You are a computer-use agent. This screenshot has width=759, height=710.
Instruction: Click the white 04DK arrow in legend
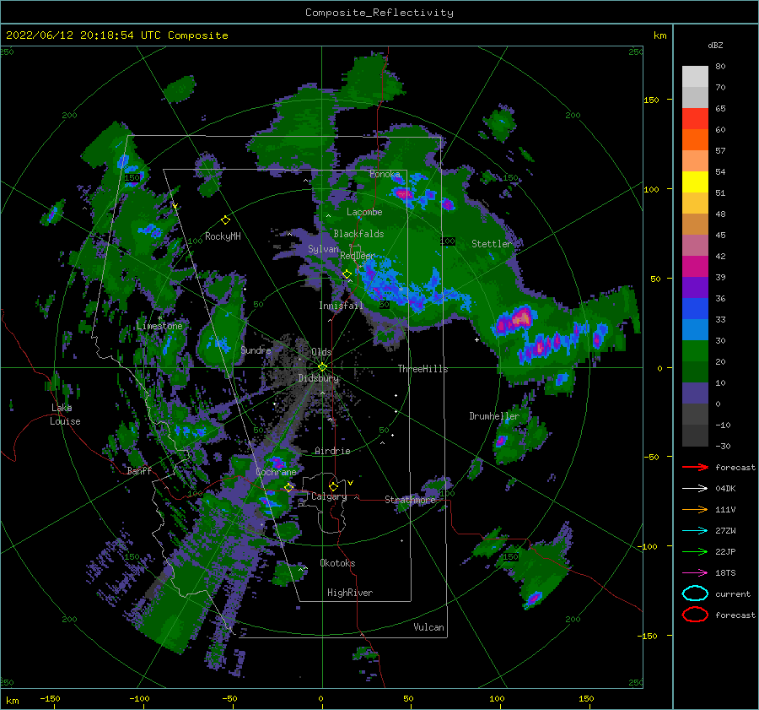click(695, 489)
